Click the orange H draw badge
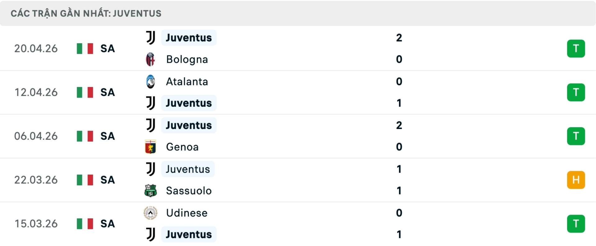 pos(576,180)
